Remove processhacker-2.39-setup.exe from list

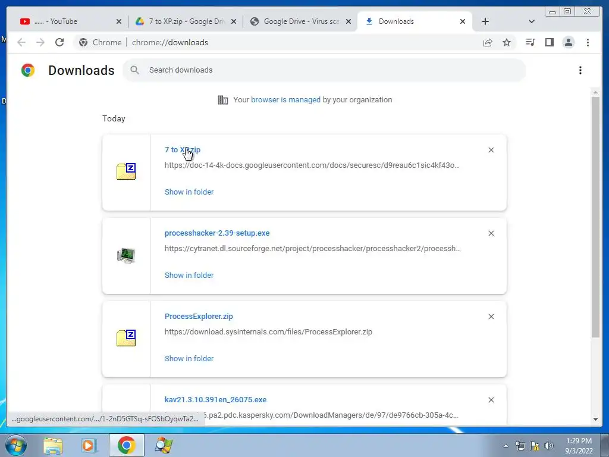pyautogui.click(x=491, y=233)
